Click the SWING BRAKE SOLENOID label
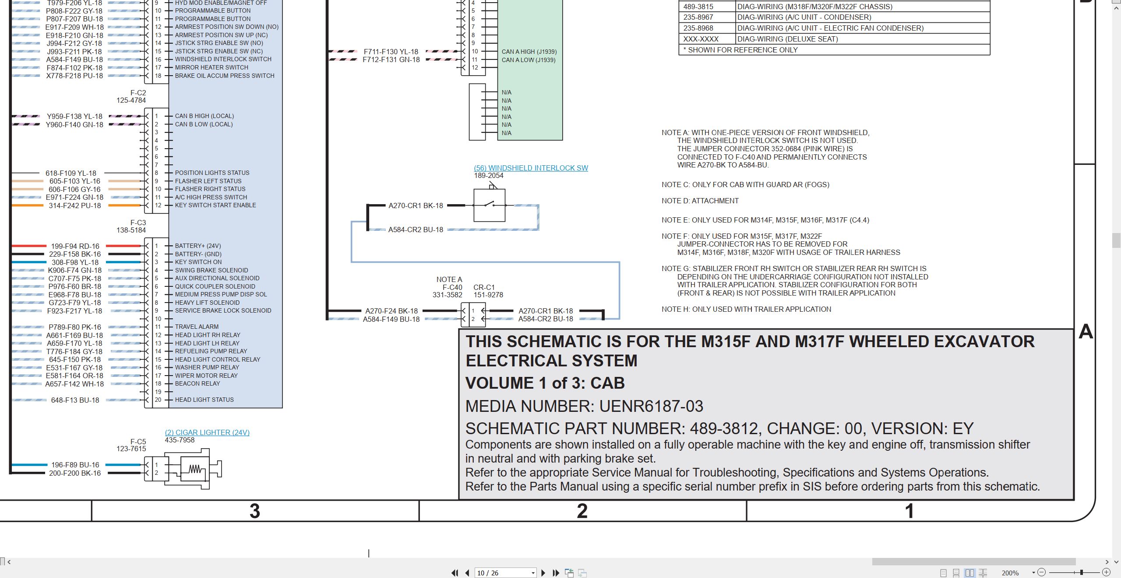This screenshot has height=578, width=1121. (x=212, y=270)
